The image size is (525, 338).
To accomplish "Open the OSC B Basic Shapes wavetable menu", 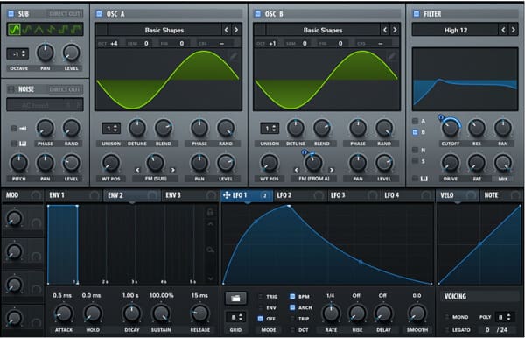I will point(323,30).
